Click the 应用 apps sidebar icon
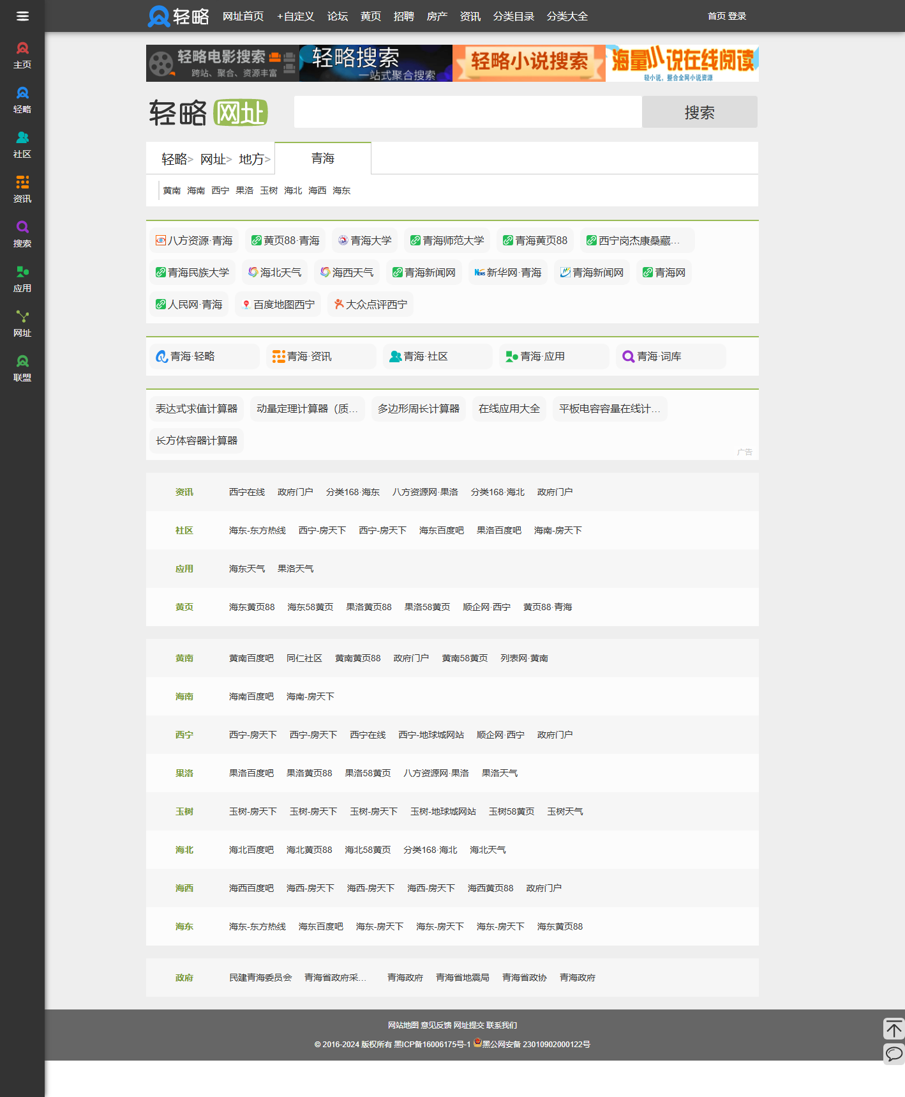 (22, 279)
